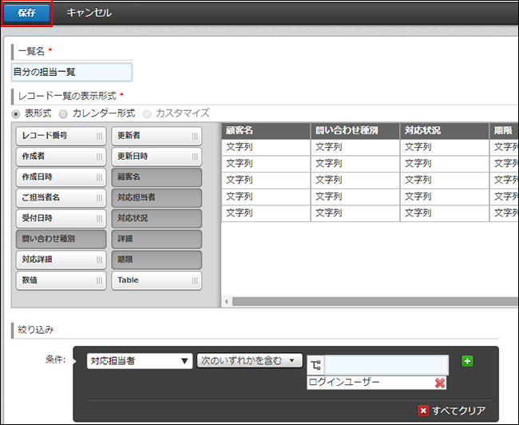Remove ログインユーザー with the red X icon
Viewport: 519px width, 425px height.
[x=440, y=383]
